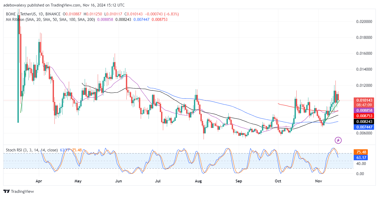
Task: Click the TradingView logo at bottom left
Action: [19, 192]
